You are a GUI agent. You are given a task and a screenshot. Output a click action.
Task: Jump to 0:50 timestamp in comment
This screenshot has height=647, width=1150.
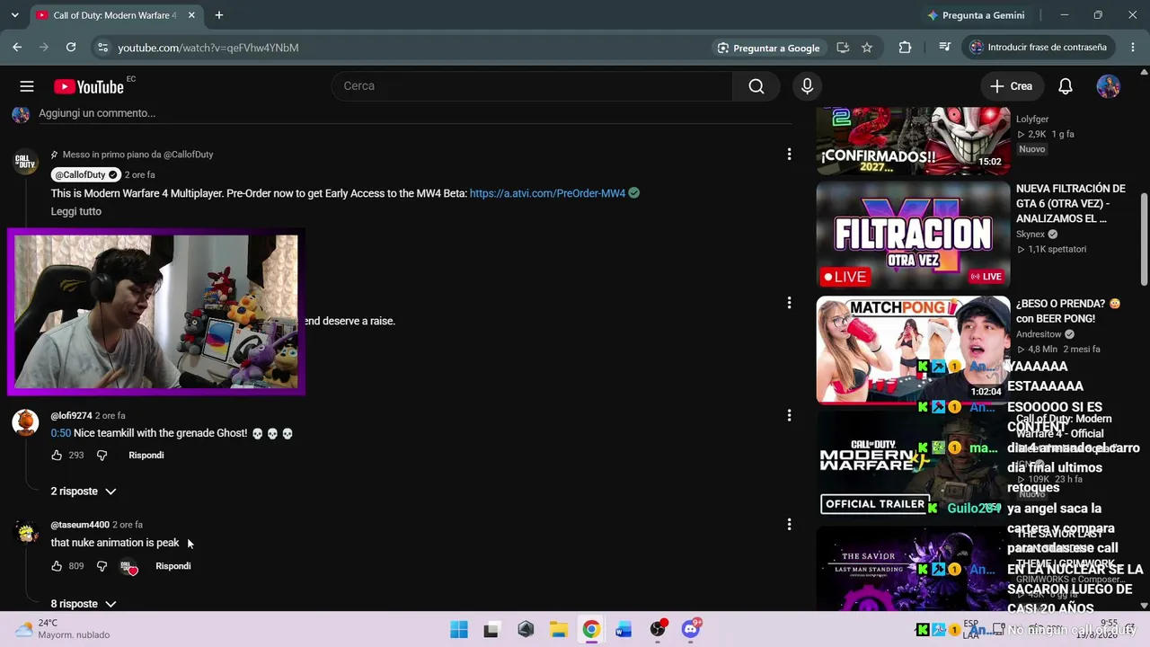[61, 433]
